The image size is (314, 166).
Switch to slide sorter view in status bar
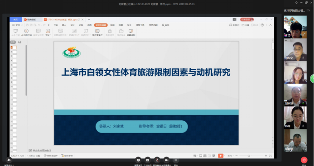click(x=205, y=156)
